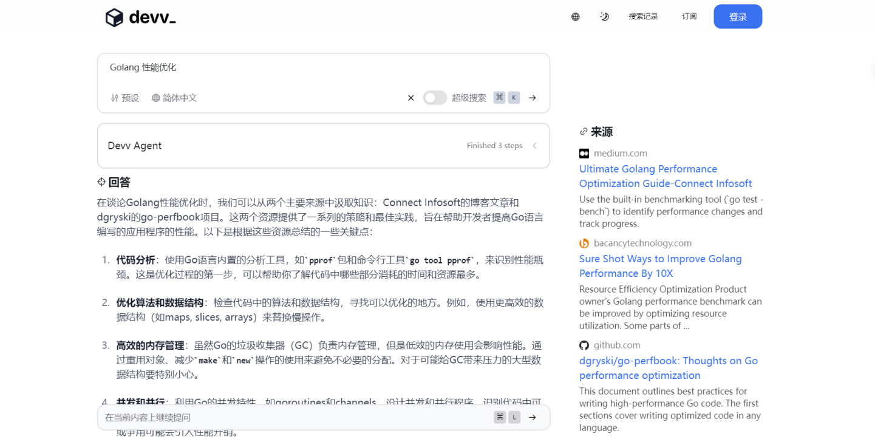Expand Devv Agent steps chevron
Image resolution: width=875 pixels, height=442 pixels.
[x=535, y=146]
